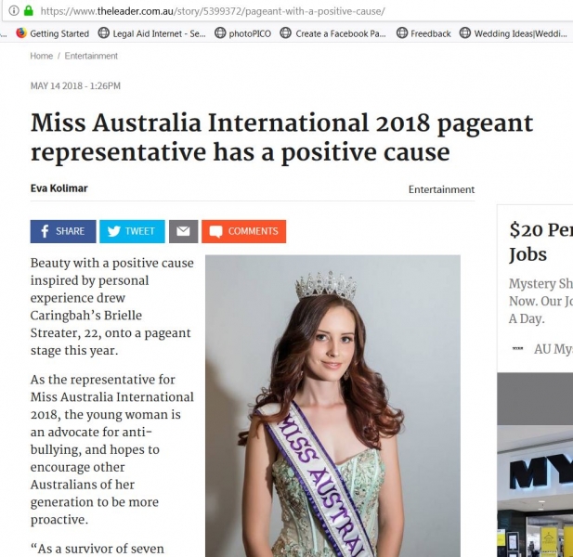The image size is (573, 557).
Task: Open the Comments section
Action: (x=243, y=231)
